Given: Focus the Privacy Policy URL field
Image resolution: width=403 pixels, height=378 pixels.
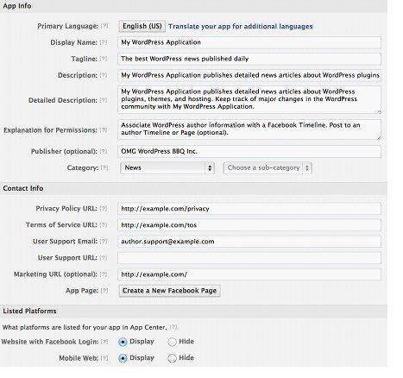Looking at the screenshot, I should (249, 209).
